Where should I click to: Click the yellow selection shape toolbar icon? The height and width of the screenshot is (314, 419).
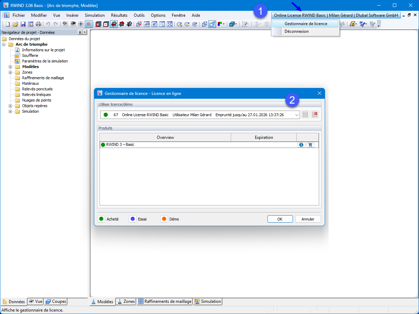[352, 24]
